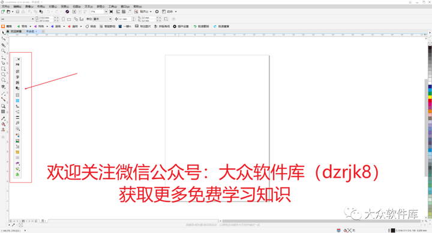Viewport: 432px width, 233px height.
Task: Click the Options gear icon
Action: (x=157, y=11)
